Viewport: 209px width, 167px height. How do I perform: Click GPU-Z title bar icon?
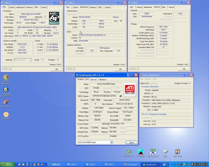tap(77, 75)
